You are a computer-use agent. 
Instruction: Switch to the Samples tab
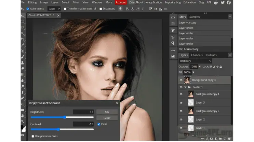tap(195, 17)
